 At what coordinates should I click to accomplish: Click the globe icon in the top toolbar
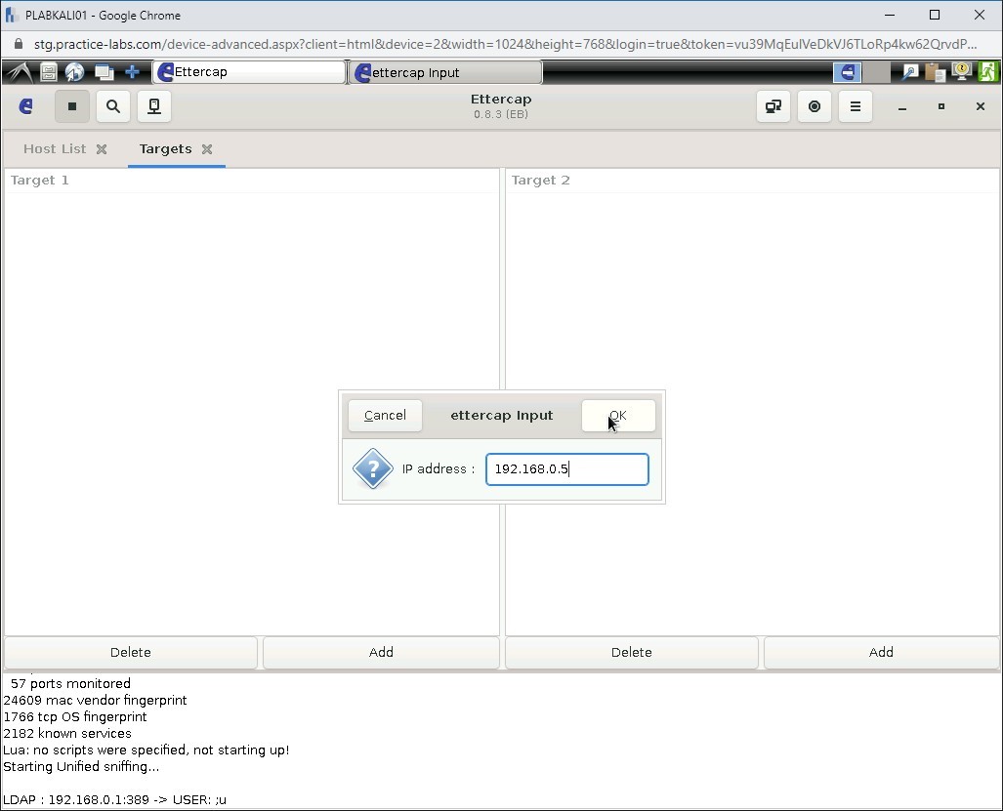coord(74,71)
